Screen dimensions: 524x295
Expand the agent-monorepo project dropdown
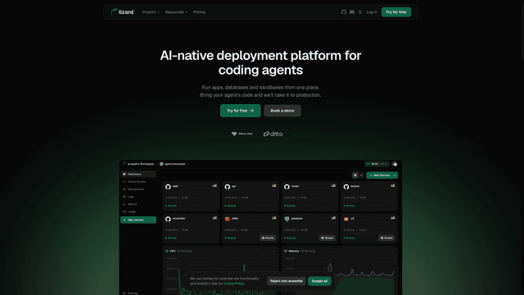(174, 164)
